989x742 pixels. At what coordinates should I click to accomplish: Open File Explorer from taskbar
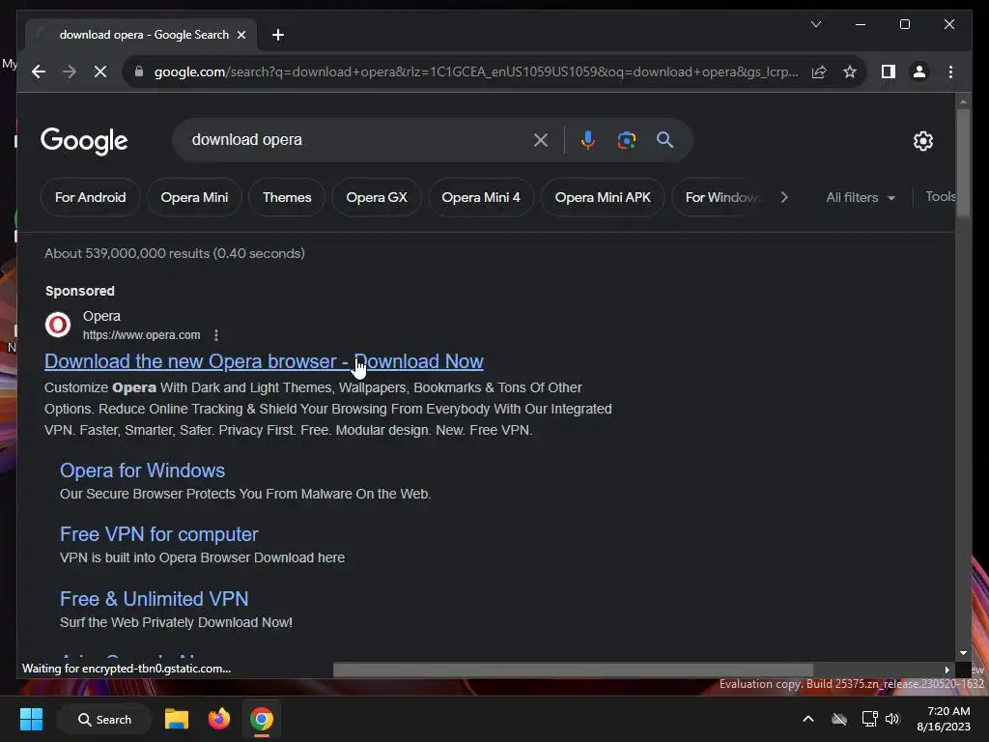pyautogui.click(x=177, y=719)
